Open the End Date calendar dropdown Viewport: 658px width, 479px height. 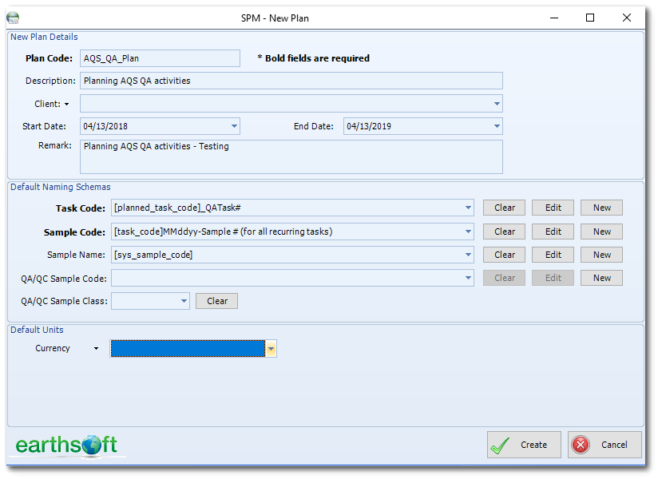pyautogui.click(x=497, y=126)
